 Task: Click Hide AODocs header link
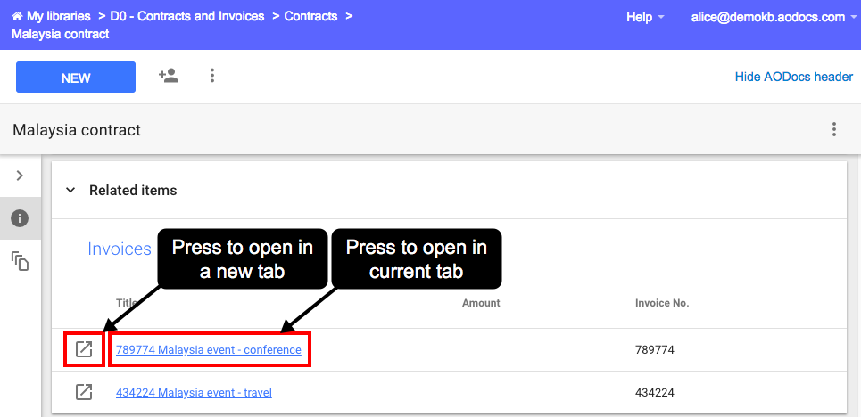[794, 77]
